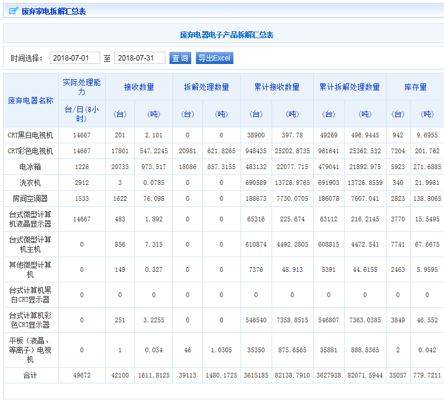Image resolution: width=444 pixels, height=401 pixels.
Task: Click the end date field 2018-07-31
Action: coord(140,58)
